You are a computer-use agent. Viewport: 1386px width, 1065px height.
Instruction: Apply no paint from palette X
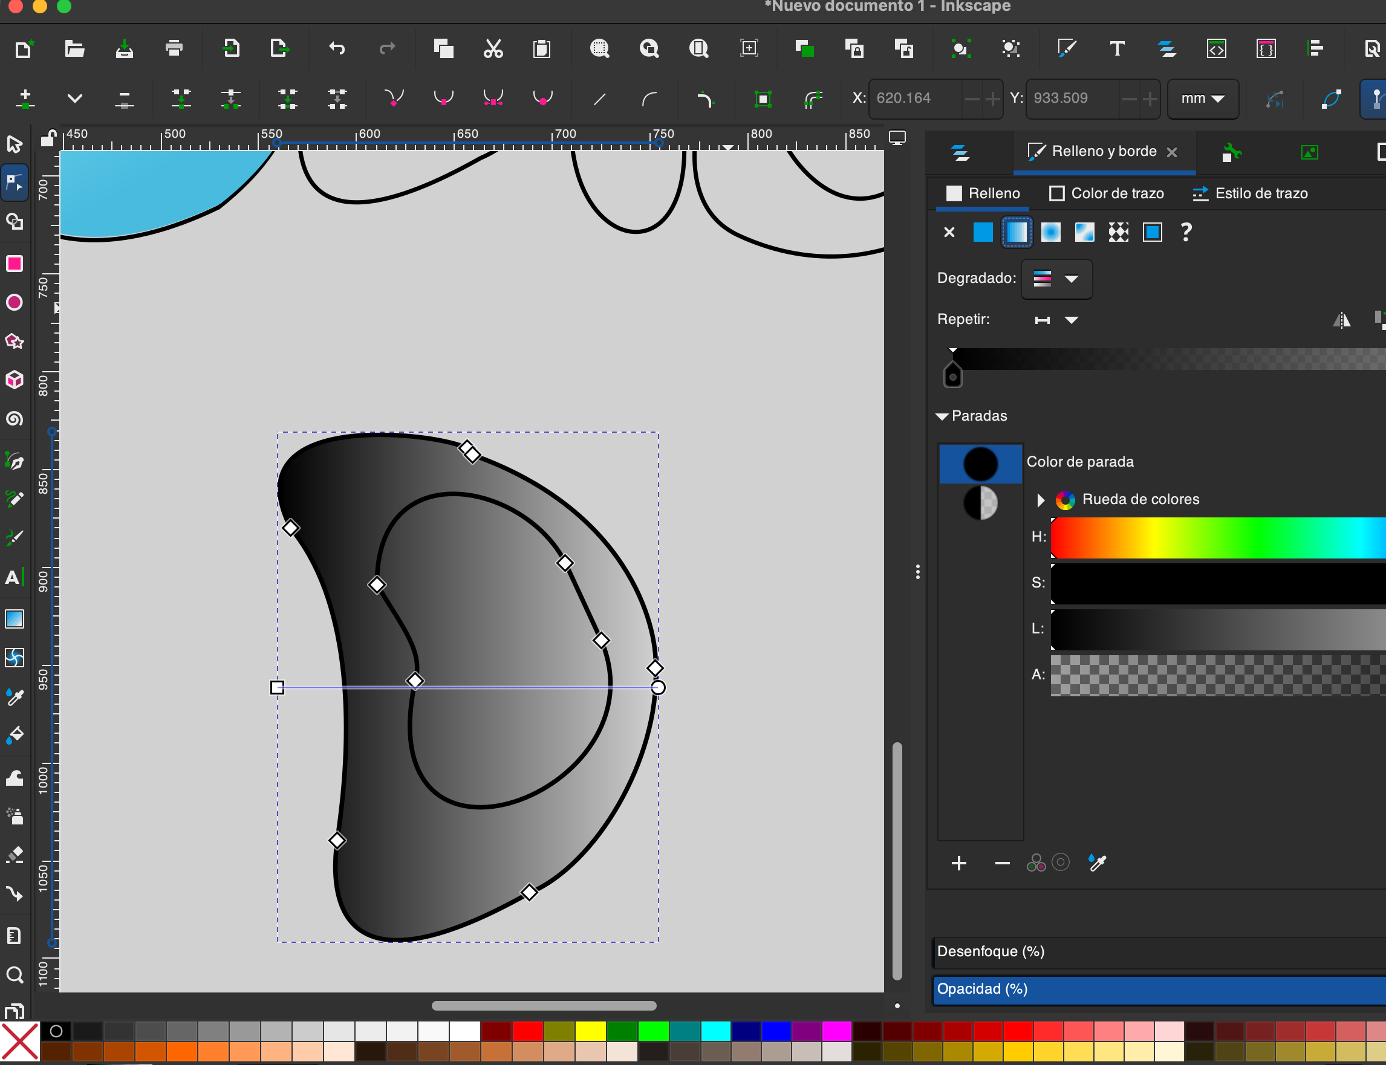click(20, 1041)
